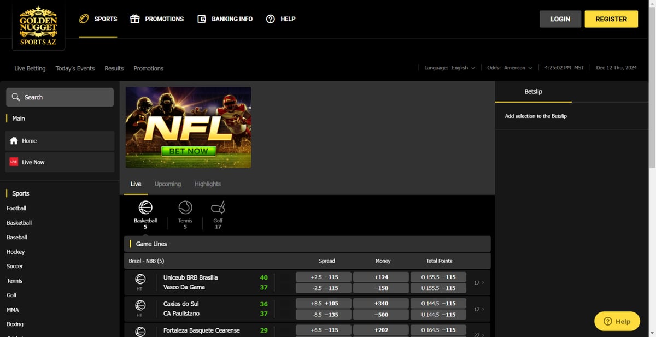
Task: Click the LOGIN button
Action: [560, 19]
